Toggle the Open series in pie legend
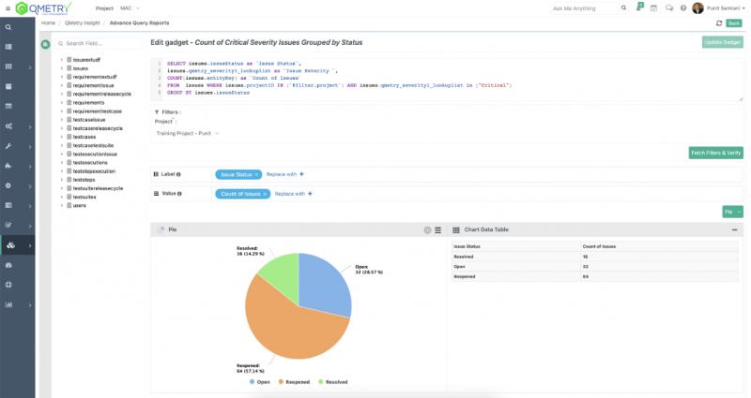Screen dimensions: 751x398 pyautogui.click(x=261, y=382)
